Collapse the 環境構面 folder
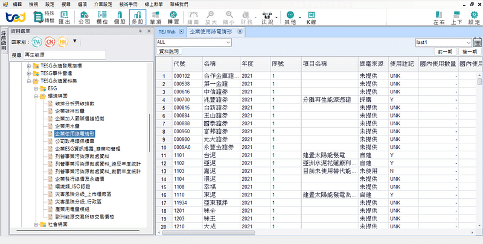Screen dimensions: 483x244 tap(36, 96)
